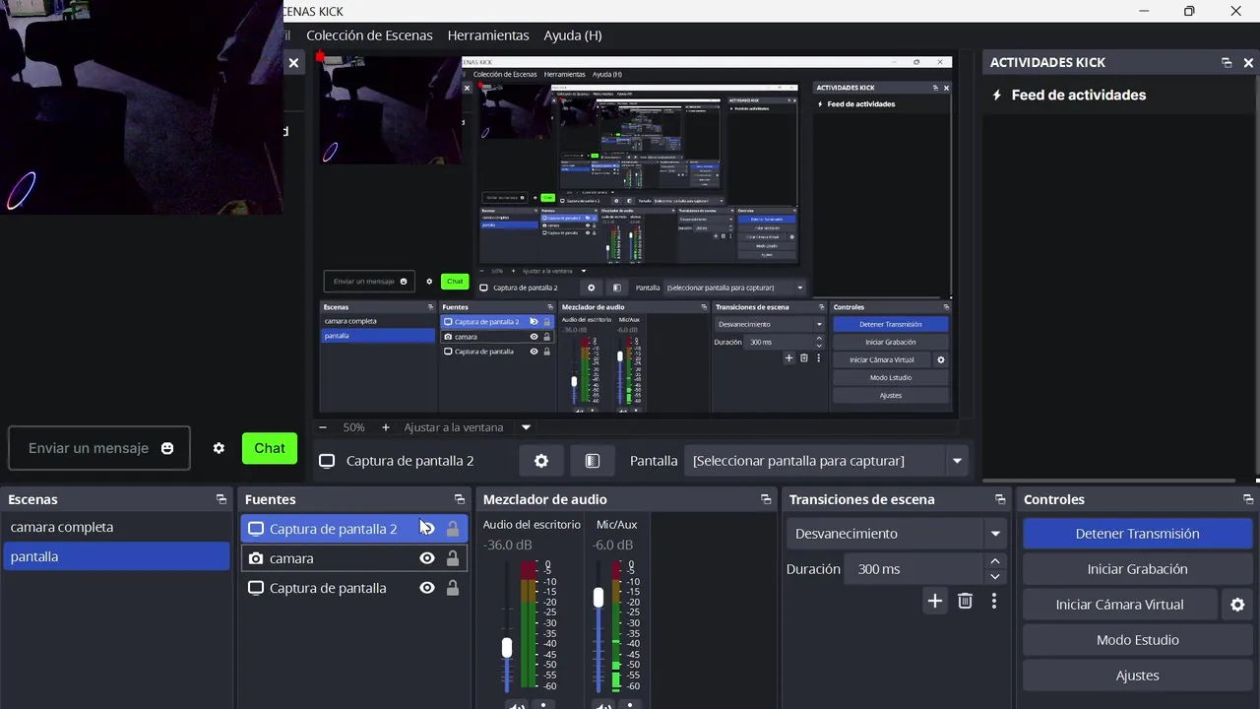The image size is (1260, 709).
Task: Add a transition with plus icon
Action: [934, 601]
